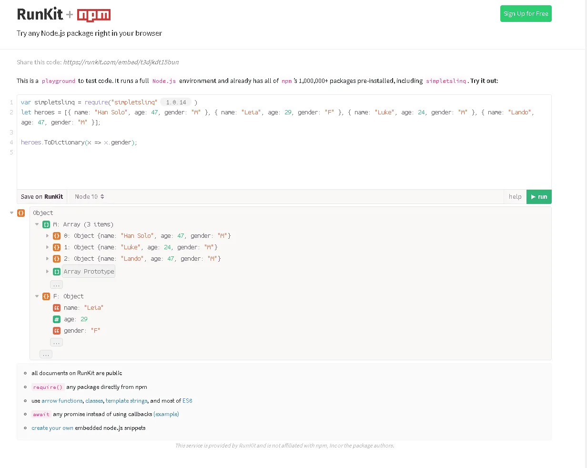Open the ES6 link
Screen dimensions: 587x468
(x=187, y=401)
